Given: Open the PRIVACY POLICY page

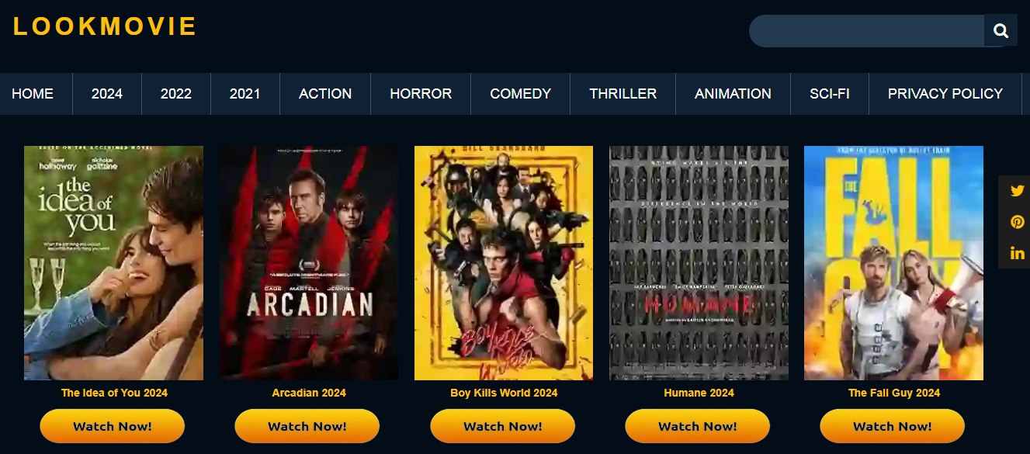Looking at the screenshot, I should click(x=945, y=94).
